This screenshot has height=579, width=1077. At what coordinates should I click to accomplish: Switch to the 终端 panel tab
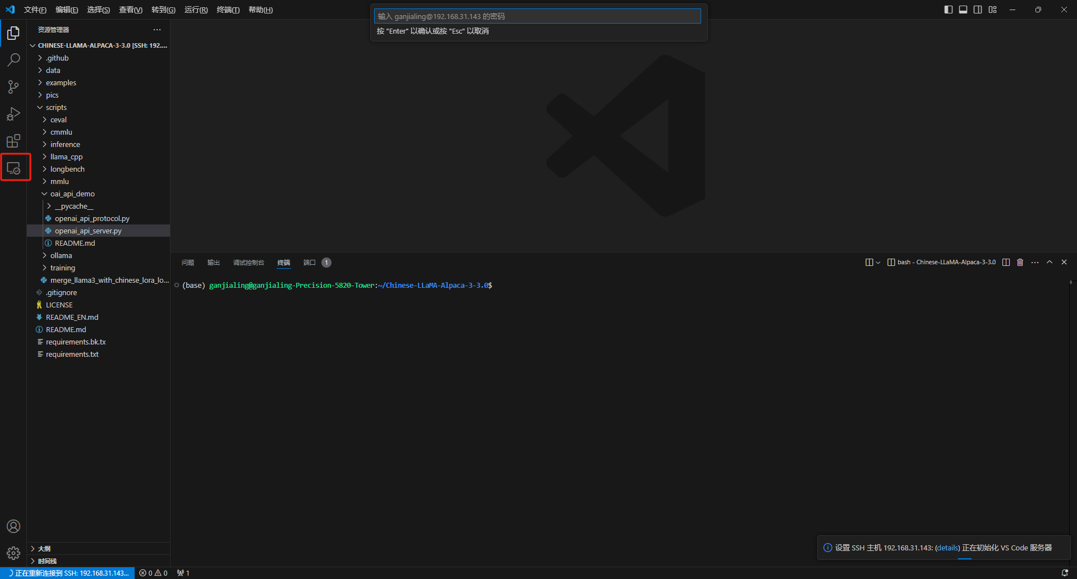284,263
